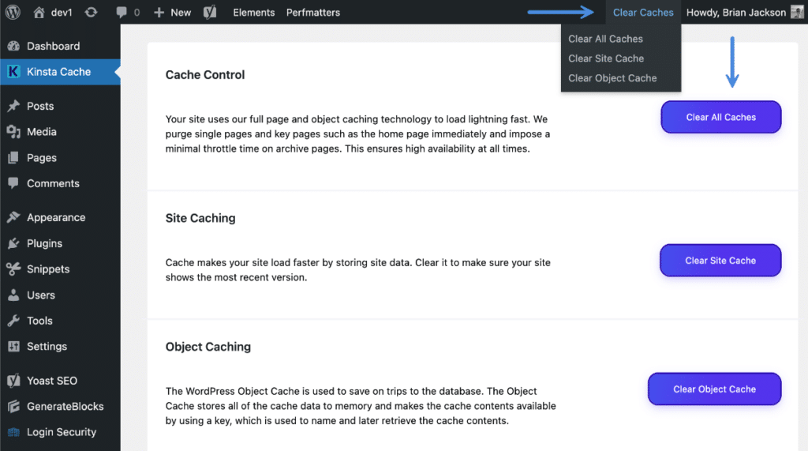This screenshot has width=808, height=451.
Task: Click New in the admin bar
Action: tap(181, 13)
